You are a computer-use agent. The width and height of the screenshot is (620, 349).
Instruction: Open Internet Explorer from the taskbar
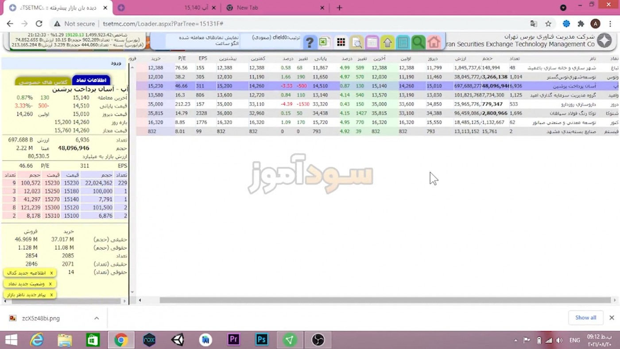[x=37, y=340]
